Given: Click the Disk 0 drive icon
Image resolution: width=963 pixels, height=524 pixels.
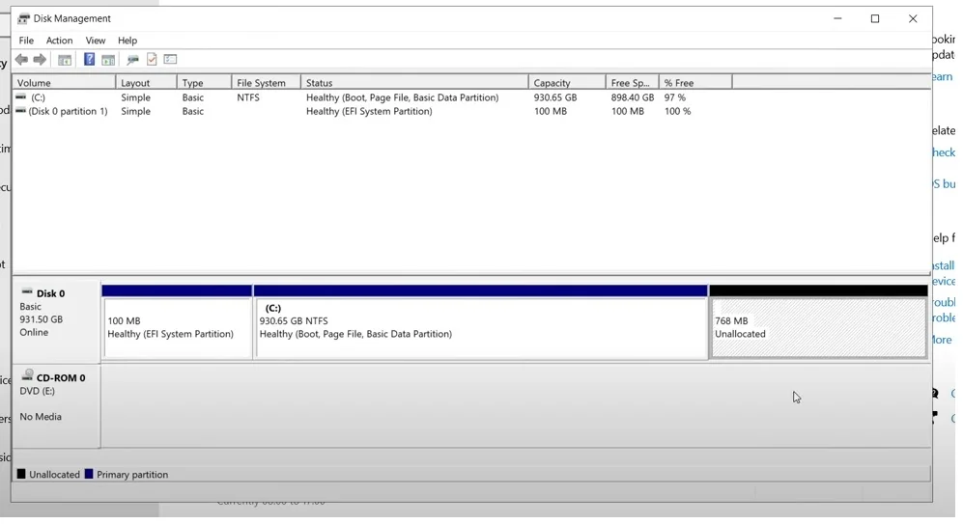Looking at the screenshot, I should (27, 292).
